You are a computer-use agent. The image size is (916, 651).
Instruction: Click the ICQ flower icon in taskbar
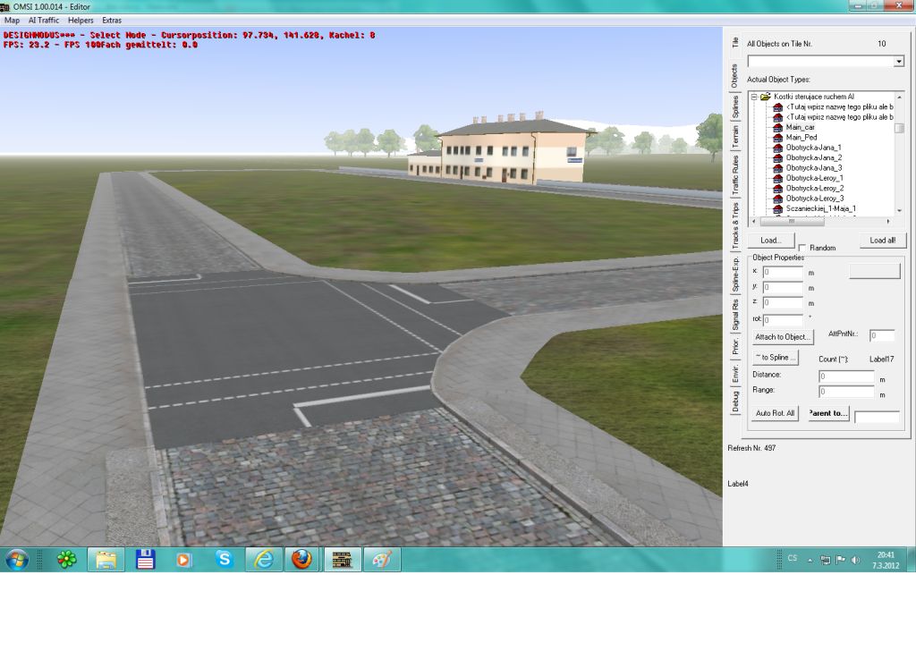click(67, 560)
